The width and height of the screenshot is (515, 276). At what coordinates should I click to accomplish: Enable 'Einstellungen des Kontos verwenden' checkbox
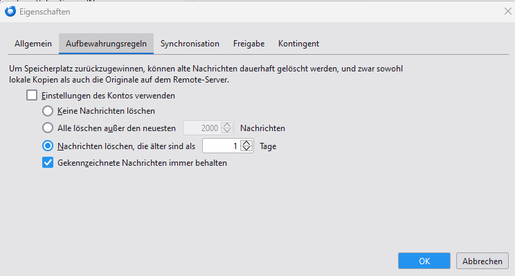pos(32,96)
